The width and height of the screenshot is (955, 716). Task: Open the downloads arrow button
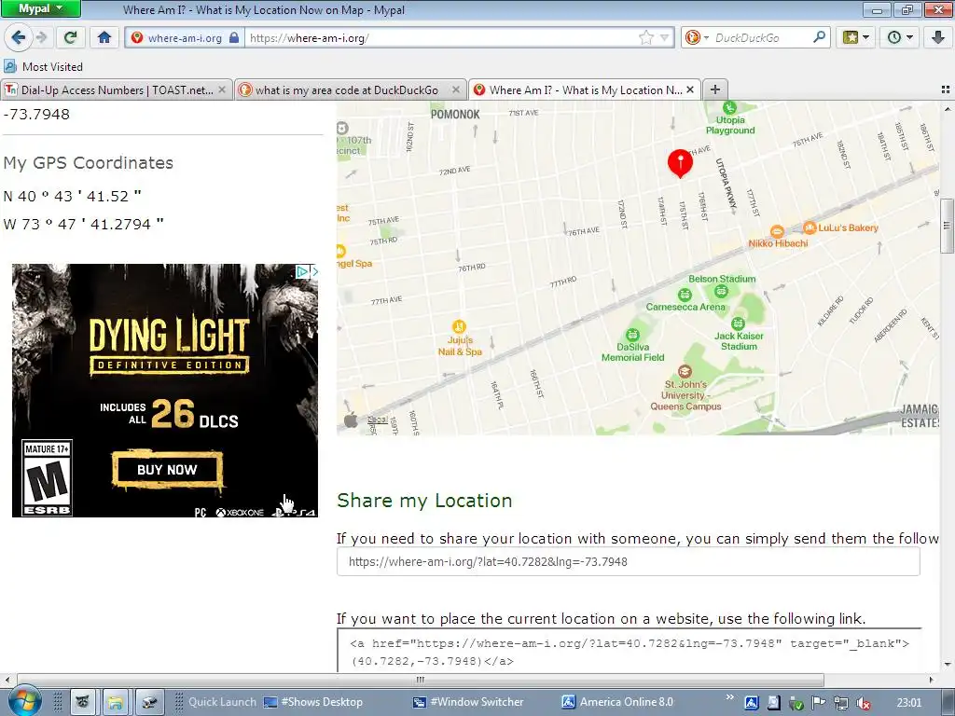click(938, 37)
